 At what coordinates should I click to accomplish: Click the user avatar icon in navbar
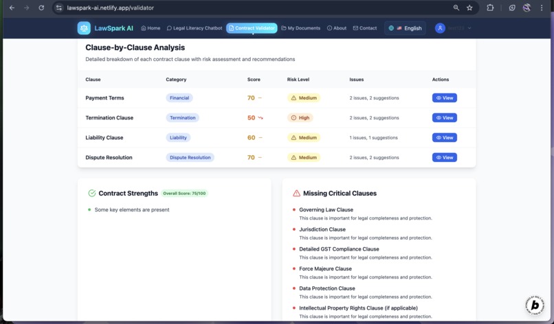(440, 28)
